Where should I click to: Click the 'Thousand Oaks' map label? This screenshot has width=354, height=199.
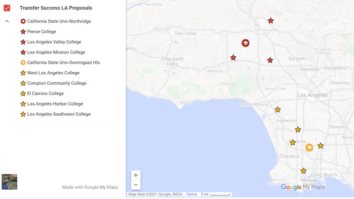click(172, 61)
